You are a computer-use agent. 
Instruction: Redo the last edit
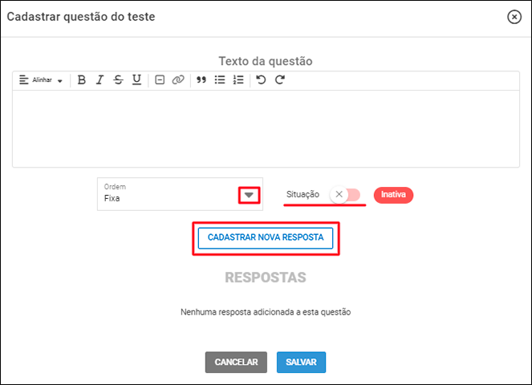280,80
